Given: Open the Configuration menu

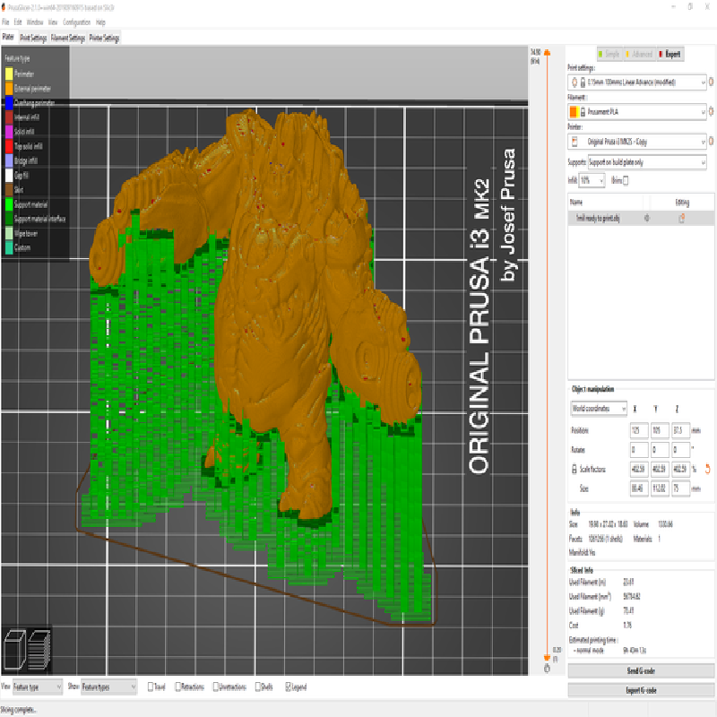Looking at the screenshot, I should point(76,22).
